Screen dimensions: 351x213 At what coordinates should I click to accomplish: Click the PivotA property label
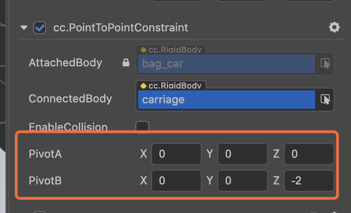tap(45, 154)
